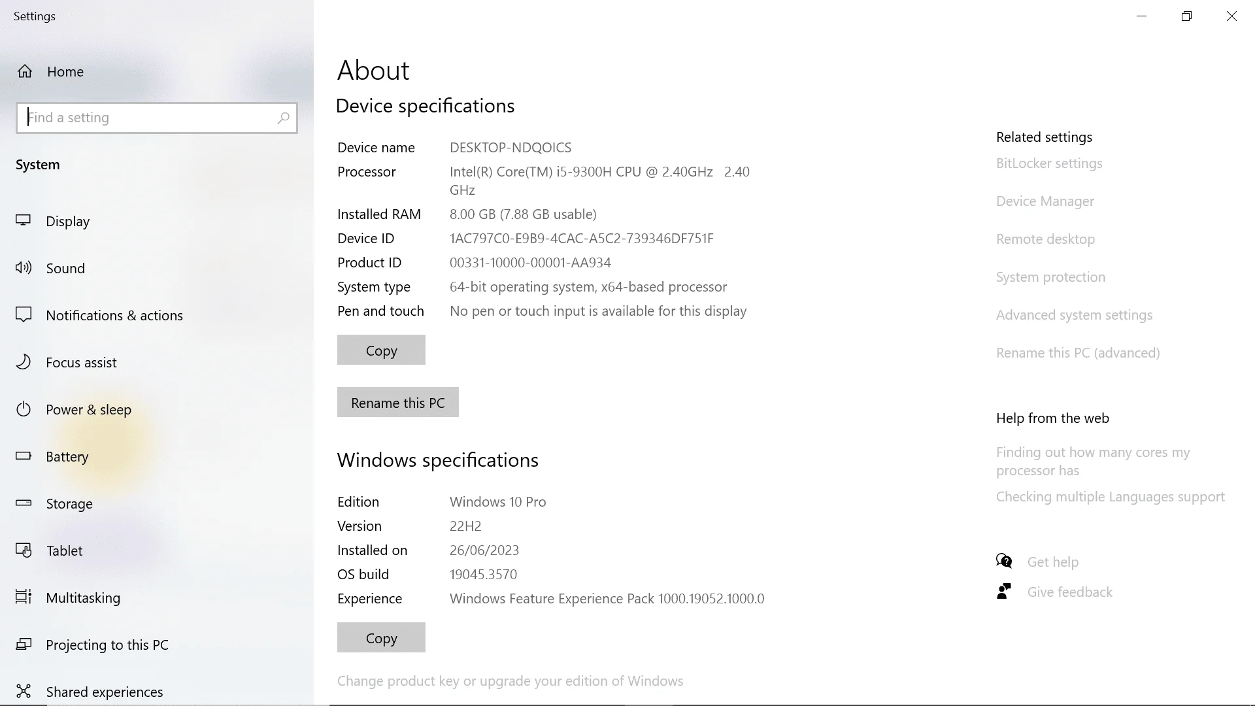
Task: Click Change product key or upgrade link
Action: click(x=510, y=681)
